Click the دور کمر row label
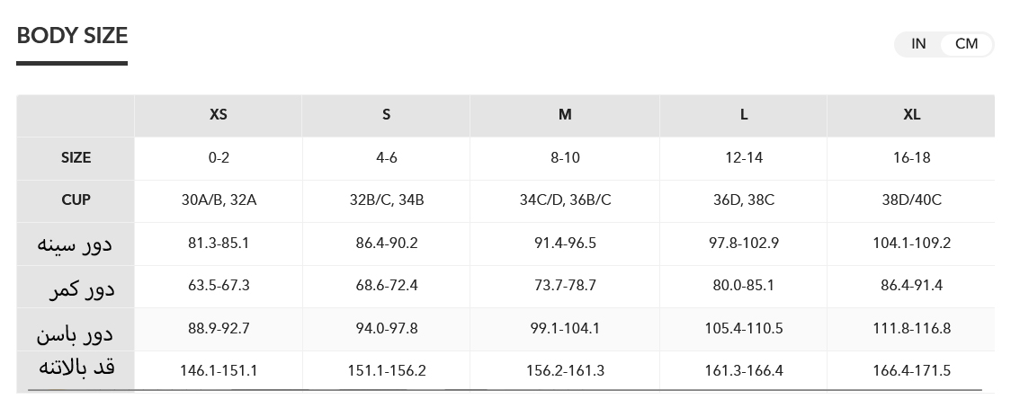Viewport: 1011px width, 408px height. [x=81, y=288]
